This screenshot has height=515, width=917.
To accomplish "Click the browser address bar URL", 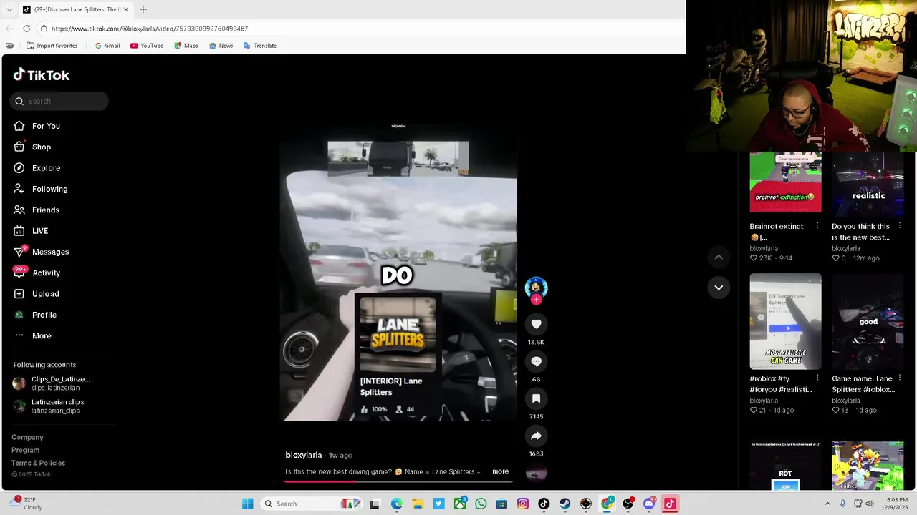I will tap(150, 29).
